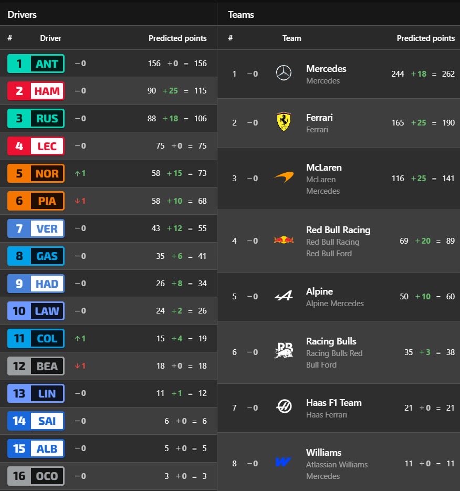The image size is (460, 491).
Task: Click the Atlassian Williams Mercedes subtitle
Action: [x=337, y=471]
